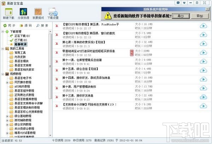Viewport: 212px width, 144px height.
Task: Delete the 第四课、窗口的查找 entry with its red X
Action: click(57, 35)
